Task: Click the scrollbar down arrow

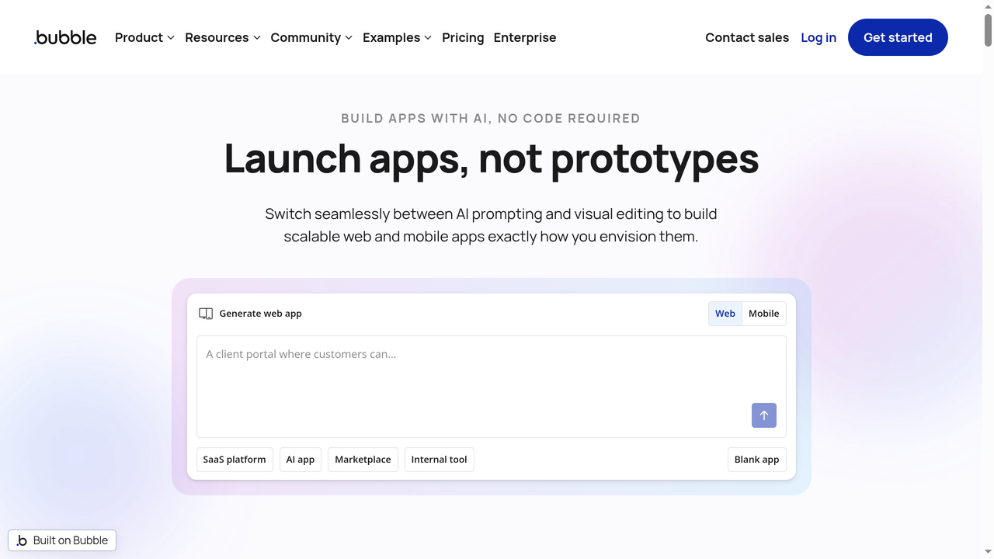Action: tap(987, 553)
